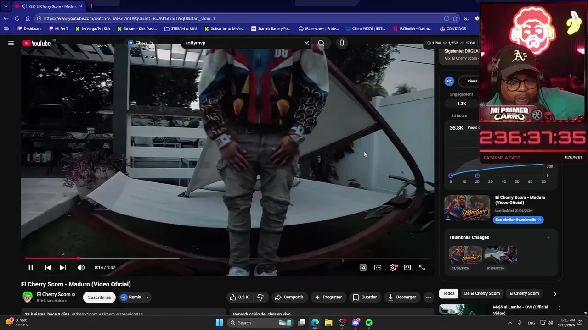Show hidden system tray icons
Image resolution: width=588 pixels, height=330 pixels.
[509, 323]
